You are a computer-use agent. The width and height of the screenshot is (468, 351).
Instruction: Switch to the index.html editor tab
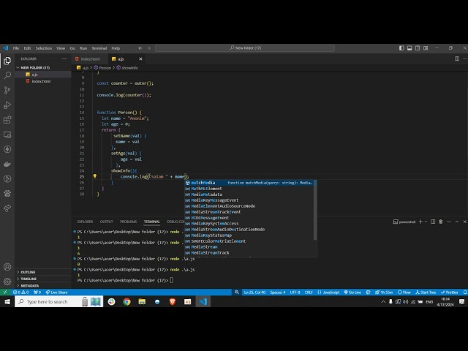[89, 58]
